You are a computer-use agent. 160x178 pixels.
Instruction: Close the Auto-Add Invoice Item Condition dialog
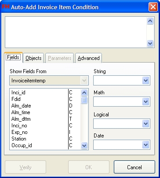pyautogui.click(x=153, y=7)
